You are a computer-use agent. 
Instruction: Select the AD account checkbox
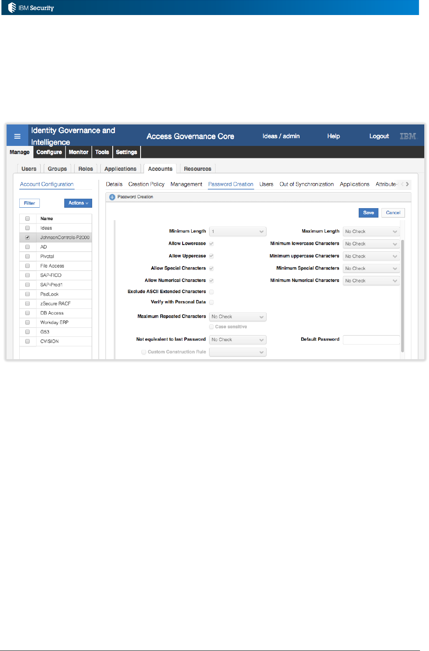coord(27,247)
